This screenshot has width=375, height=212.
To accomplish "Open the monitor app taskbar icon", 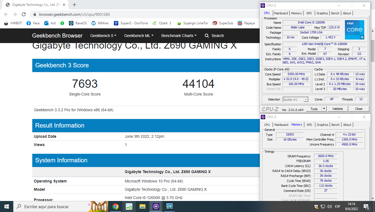I will pyautogui.click(x=169, y=206).
